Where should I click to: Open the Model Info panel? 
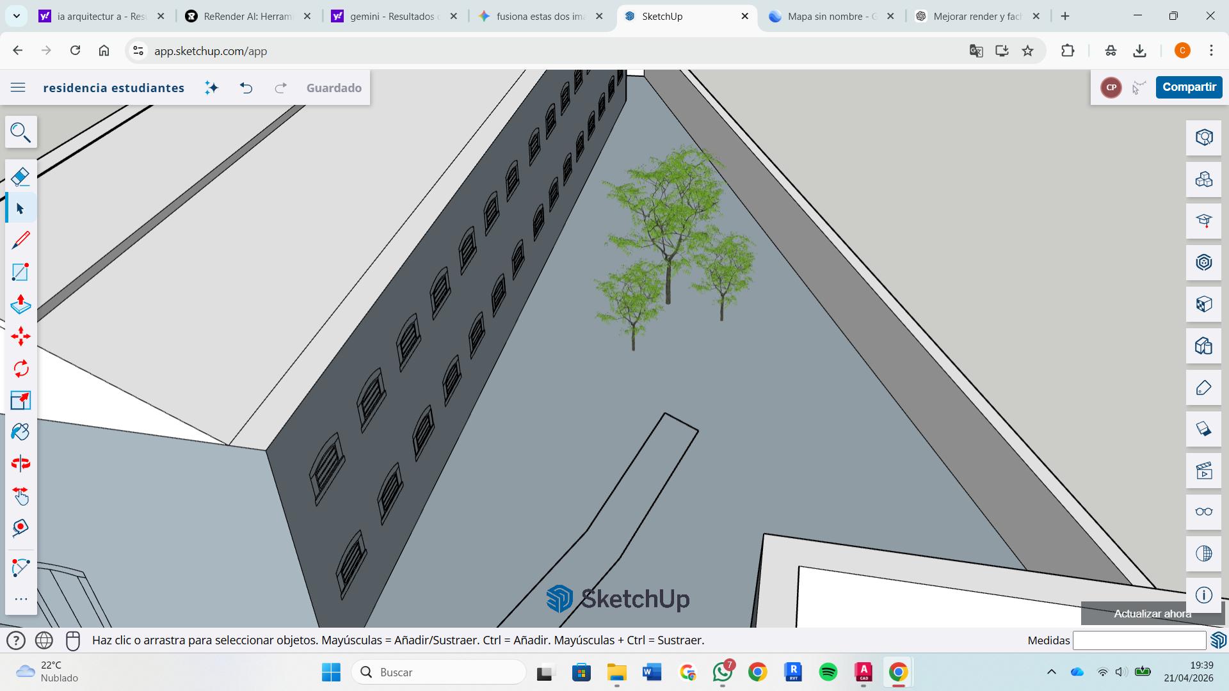point(1203,595)
